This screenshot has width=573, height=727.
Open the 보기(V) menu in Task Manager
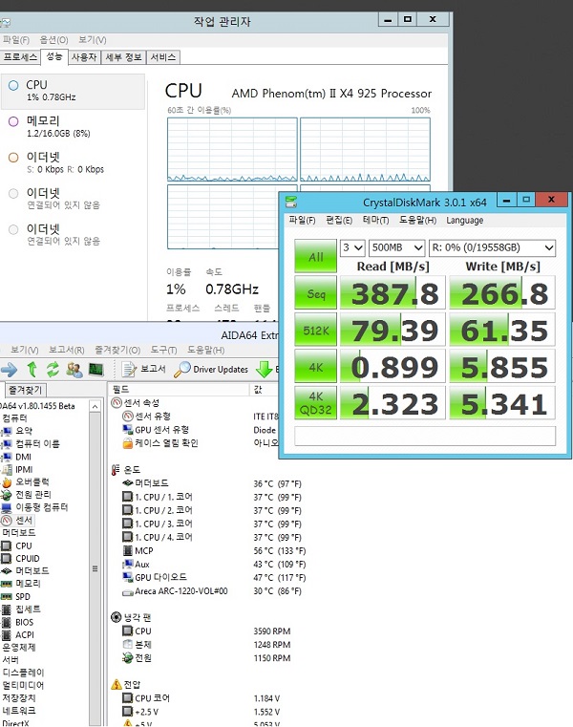pos(93,40)
